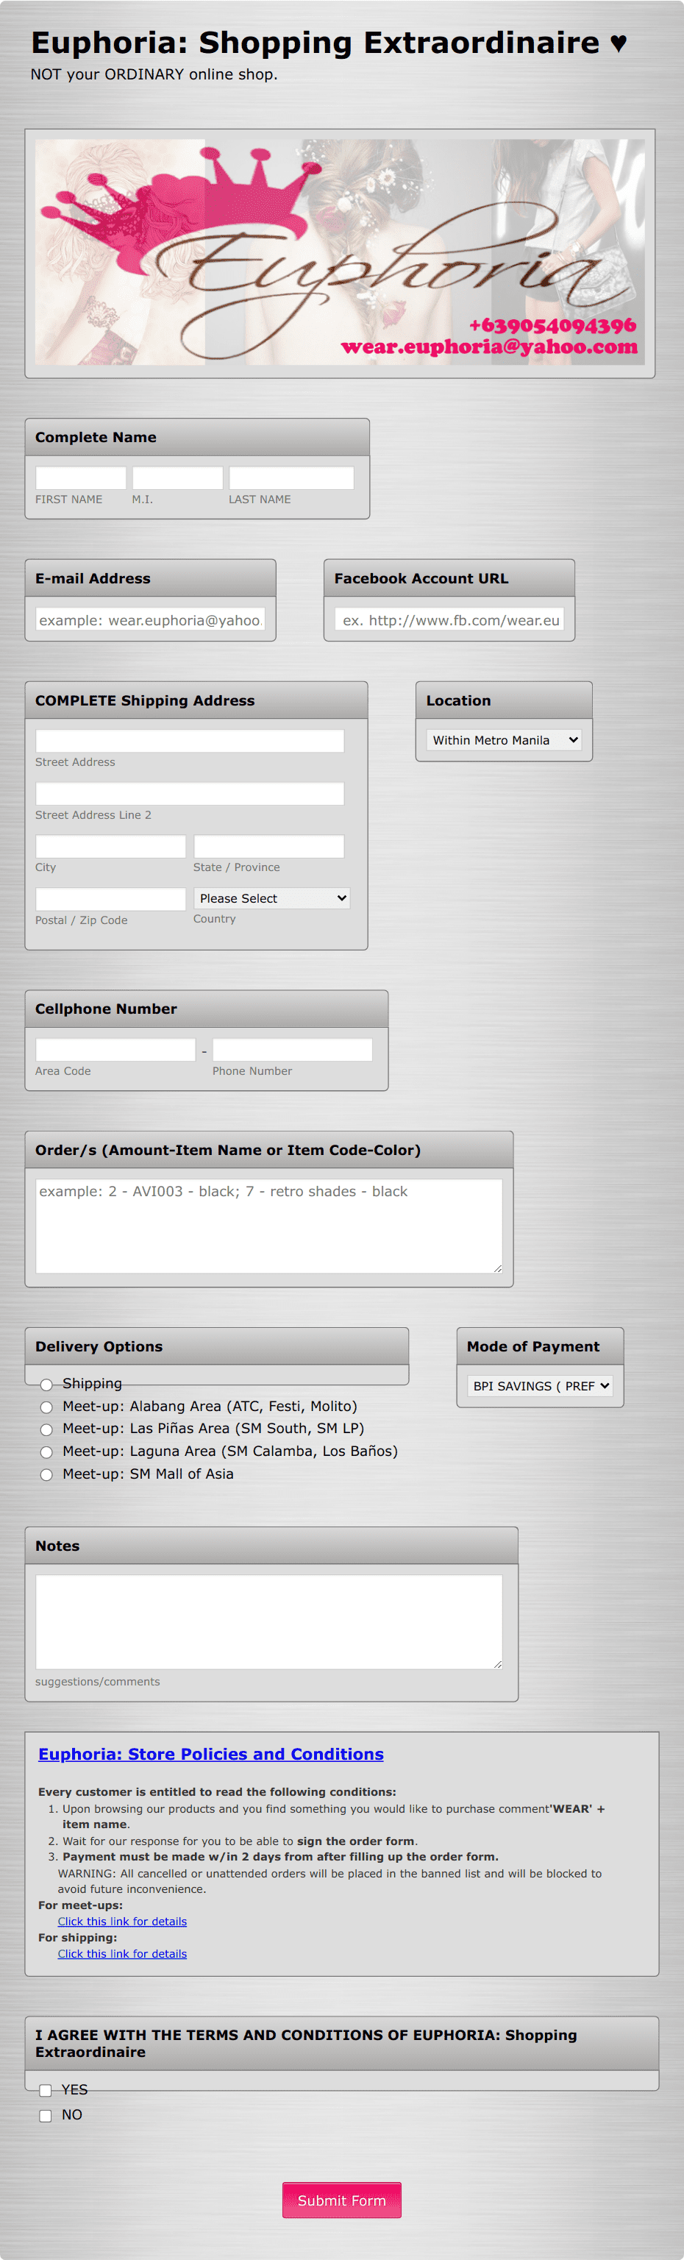Image resolution: width=684 pixels, height=2260 pixels.
Task: Click the Postal / Zip Code field
Action: coord(110,898)
